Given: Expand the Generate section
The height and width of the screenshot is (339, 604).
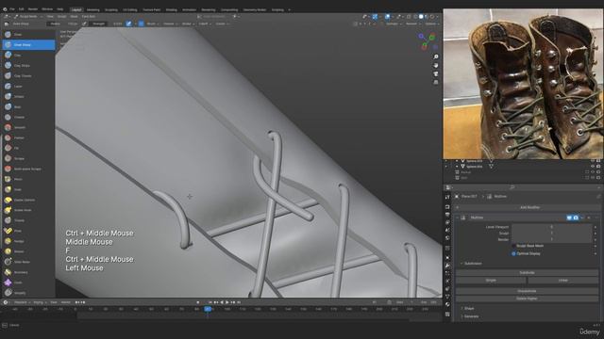Looking at the screenshot, I should [470, 316].
